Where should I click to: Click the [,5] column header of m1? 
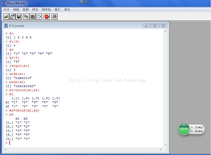(x=56, y=98)
